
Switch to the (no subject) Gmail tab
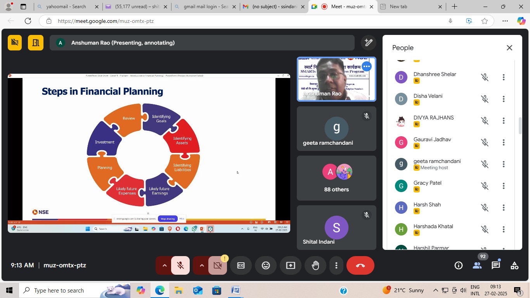[x=274, y=7]
